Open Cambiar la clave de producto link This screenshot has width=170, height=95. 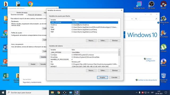(x=147, y=80)
